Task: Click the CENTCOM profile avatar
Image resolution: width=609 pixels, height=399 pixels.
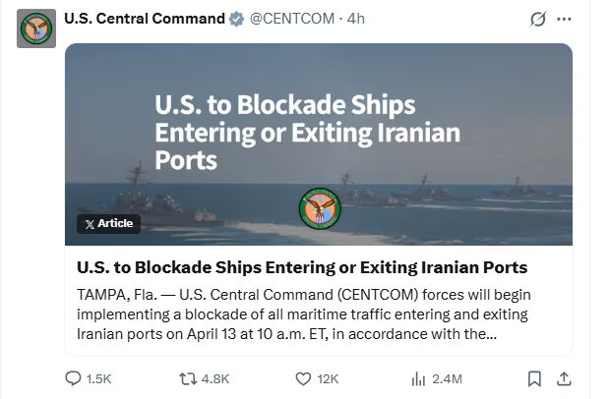Action: pos(36,28)
